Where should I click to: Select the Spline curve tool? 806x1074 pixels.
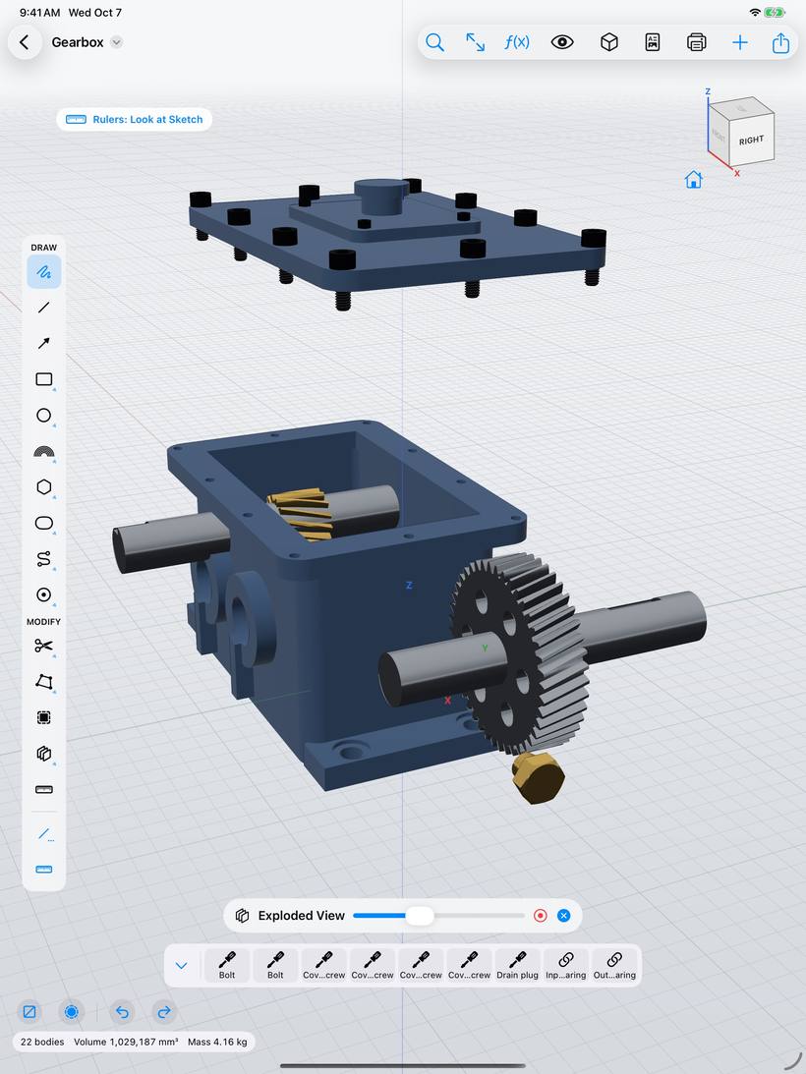pyautogui.click(x=44, y=559)
